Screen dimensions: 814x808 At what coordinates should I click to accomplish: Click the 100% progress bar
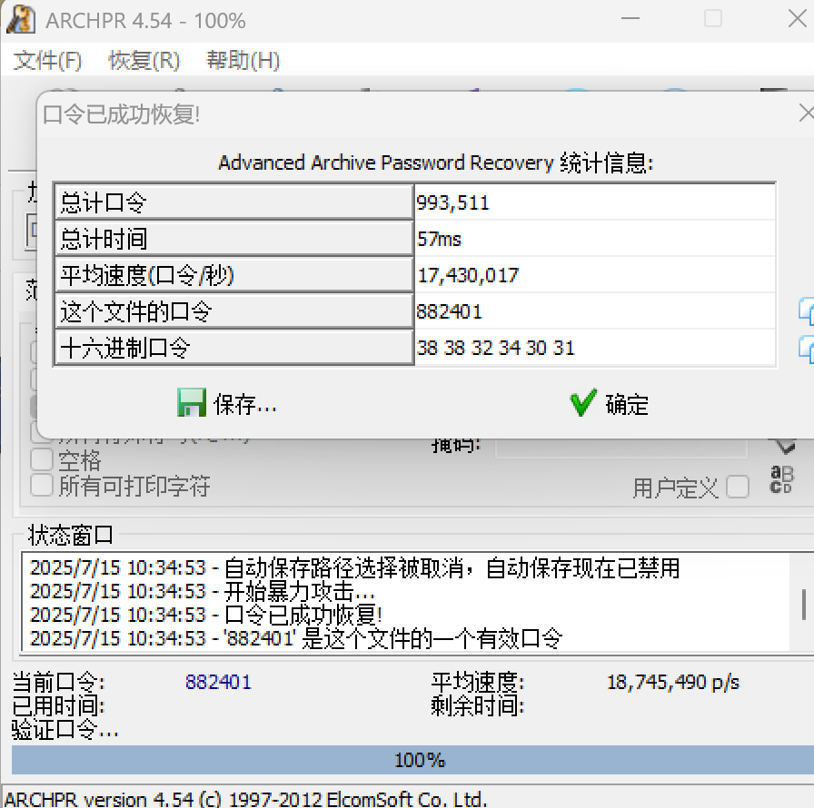(x=412, y=760)
